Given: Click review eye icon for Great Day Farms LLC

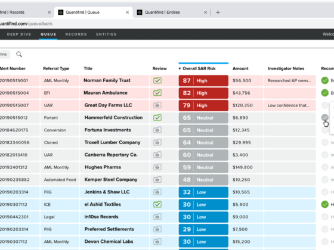Looking at the screenshot, I should (x=157, y=105).
